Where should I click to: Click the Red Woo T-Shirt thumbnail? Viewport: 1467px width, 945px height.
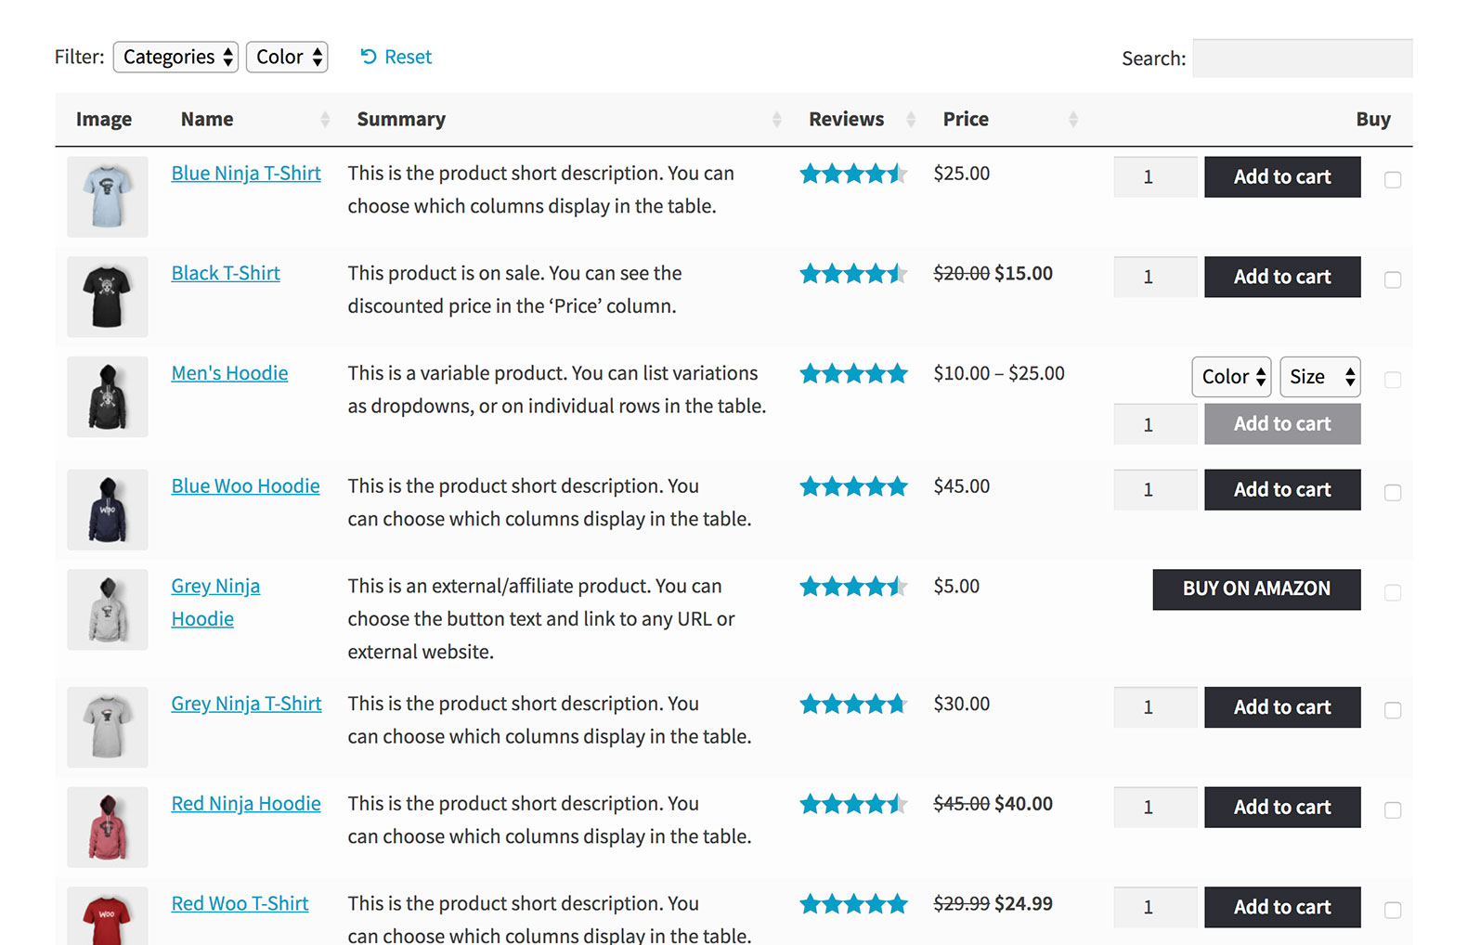tap(108, 917)
